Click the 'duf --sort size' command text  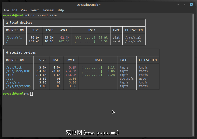[x=44, y=15]
